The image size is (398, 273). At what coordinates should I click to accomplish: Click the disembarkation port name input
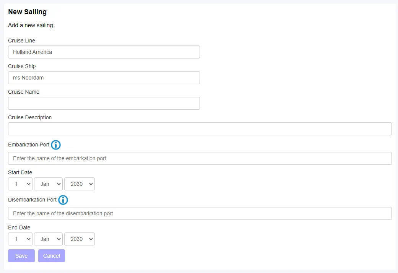point(200,213)
